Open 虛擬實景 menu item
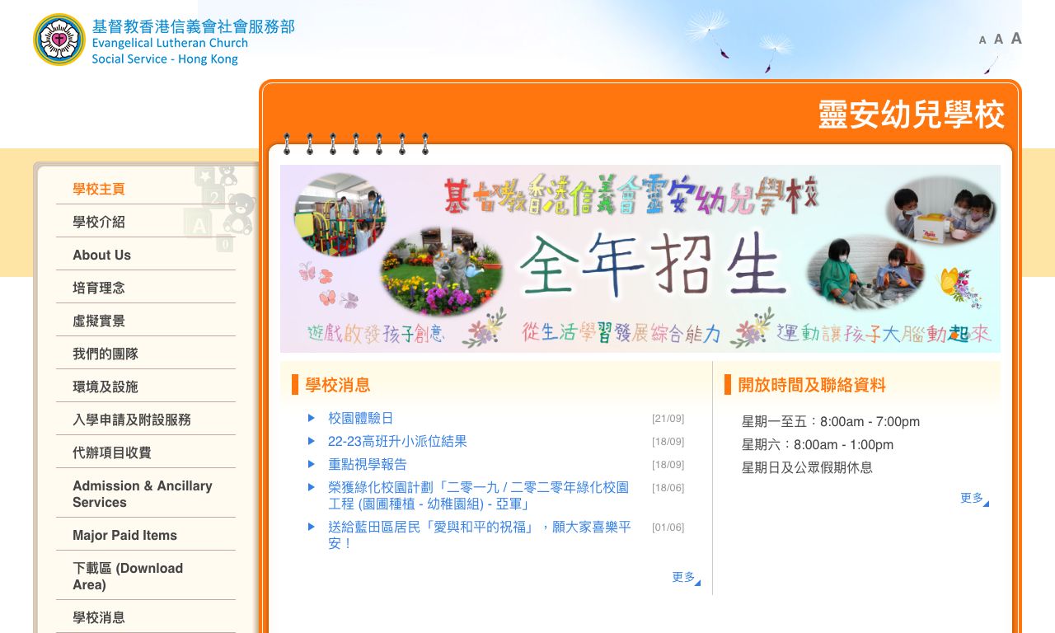Image resolution: width=1055 pixels, height=633 pixels. pos(99,321)
